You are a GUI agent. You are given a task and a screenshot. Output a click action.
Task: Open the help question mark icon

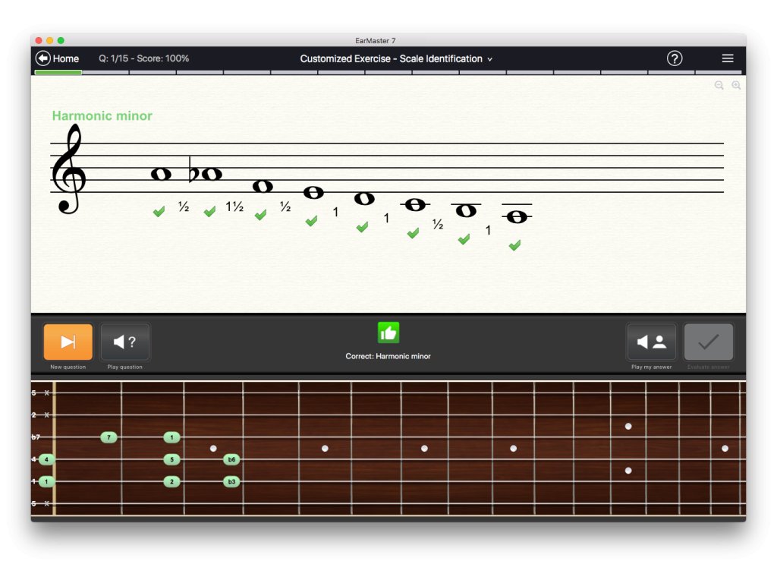(x=675, y=58)
